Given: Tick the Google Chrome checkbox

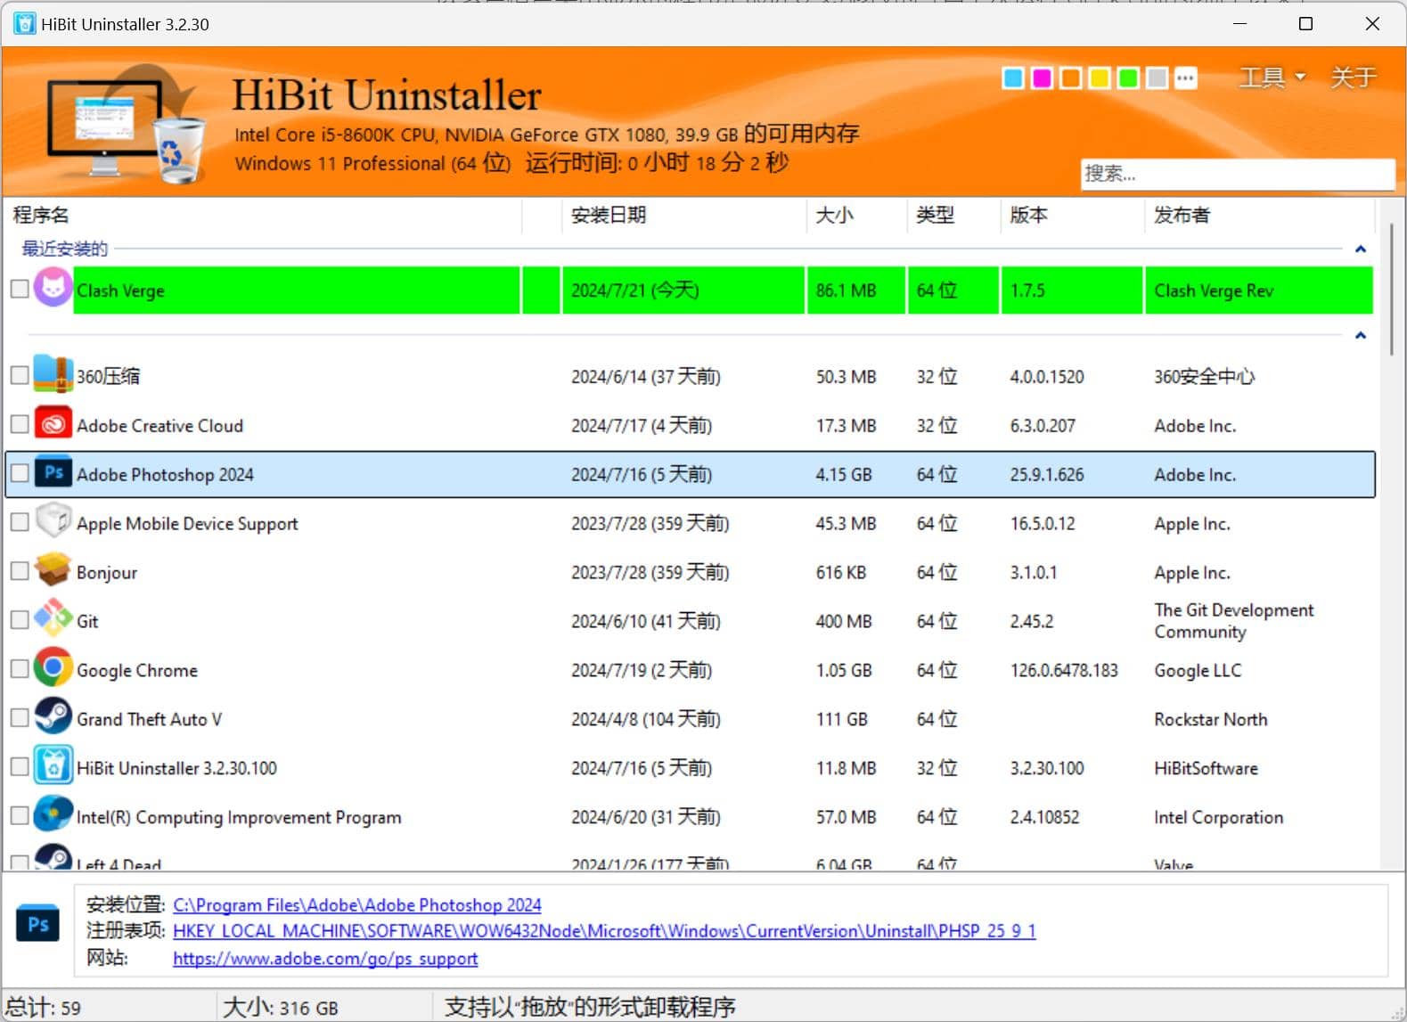Looking at the screenshot, I should pyautogui.click(x=20, y=669).
